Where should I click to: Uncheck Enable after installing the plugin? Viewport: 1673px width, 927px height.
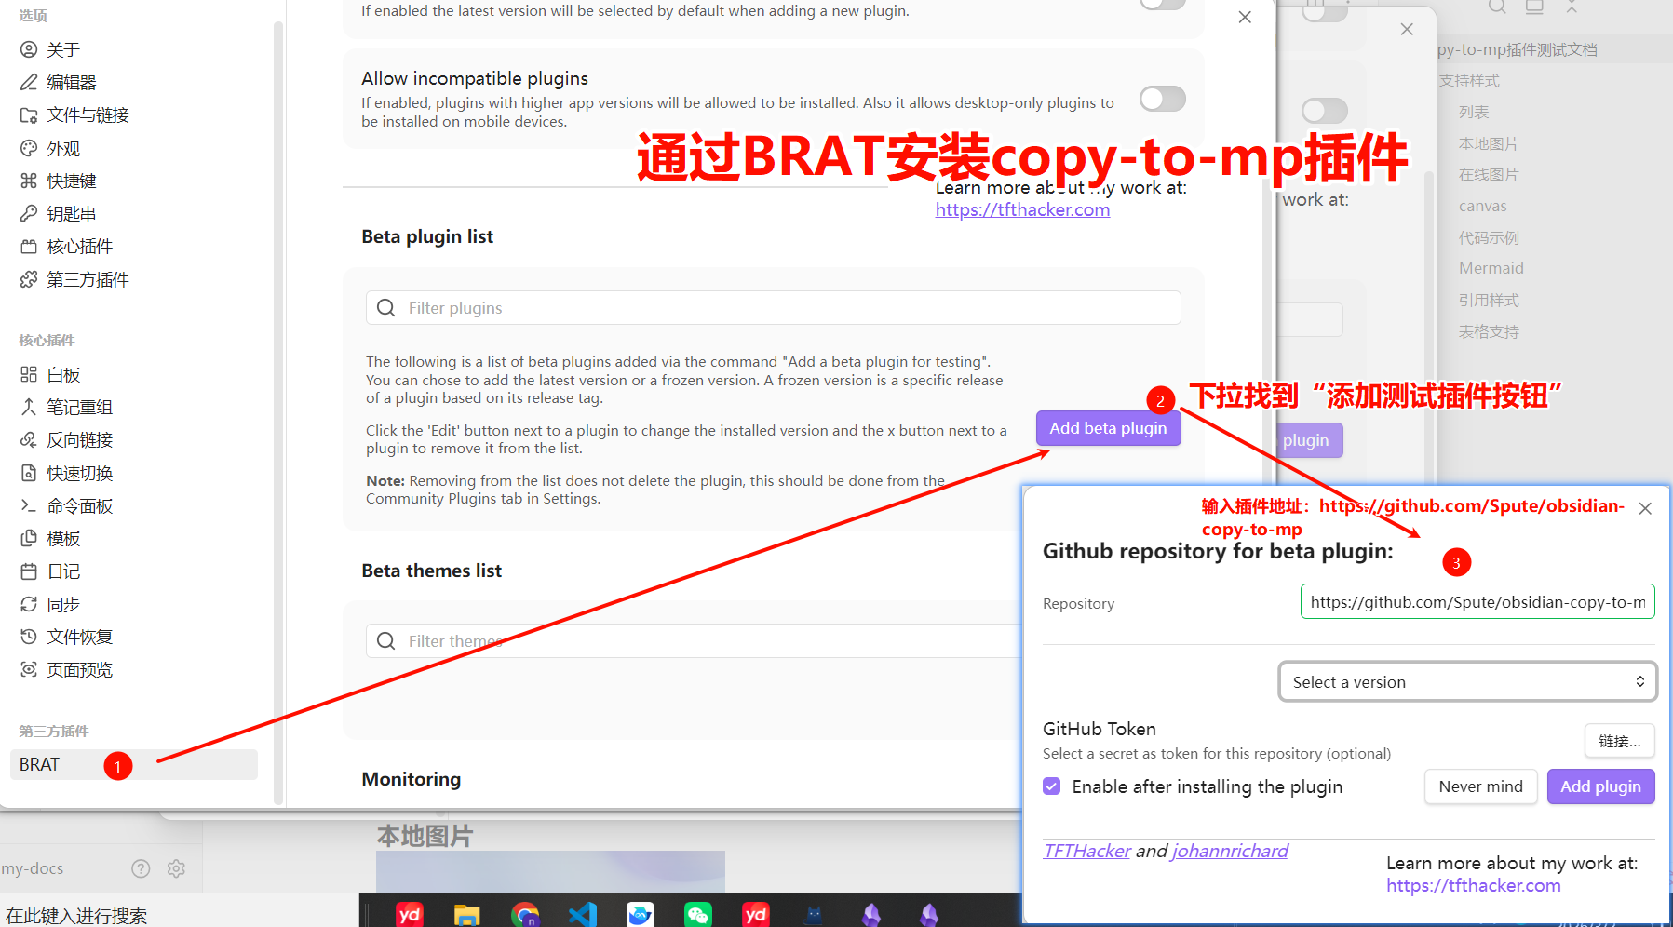[x=1052, y=786]
